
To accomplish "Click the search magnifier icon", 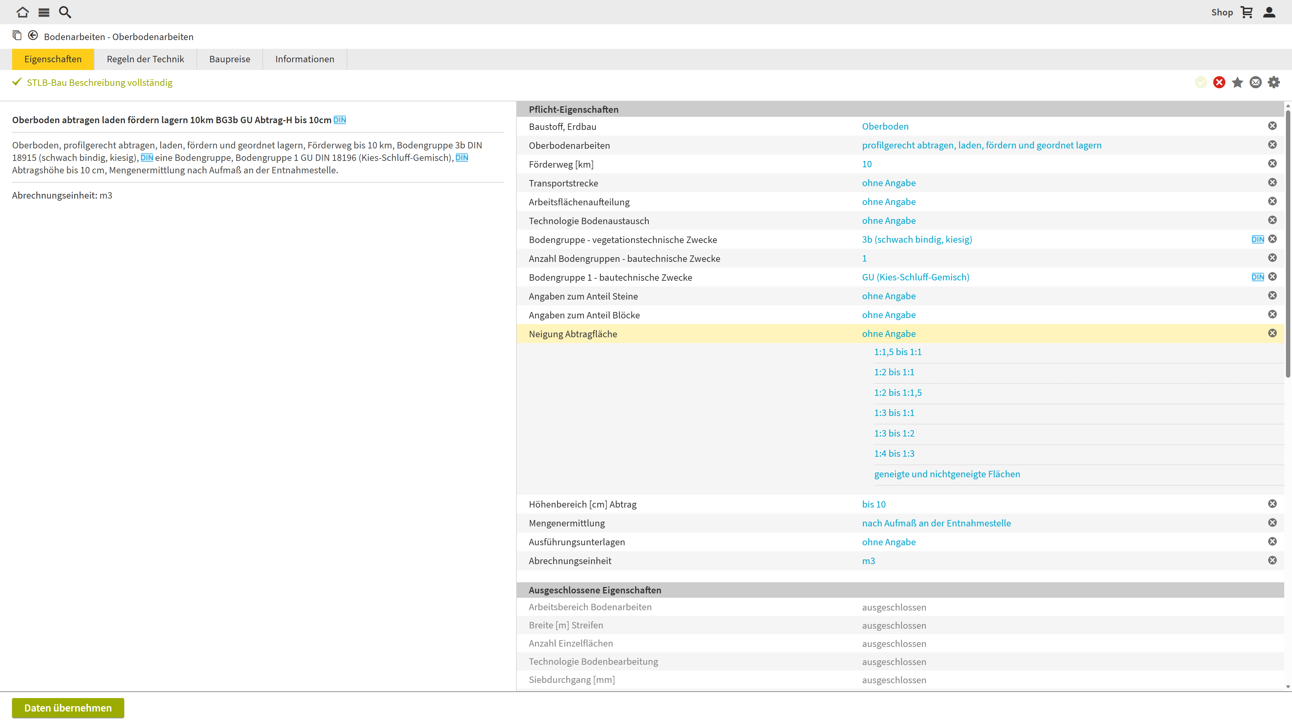I will (x=65, y=12).
